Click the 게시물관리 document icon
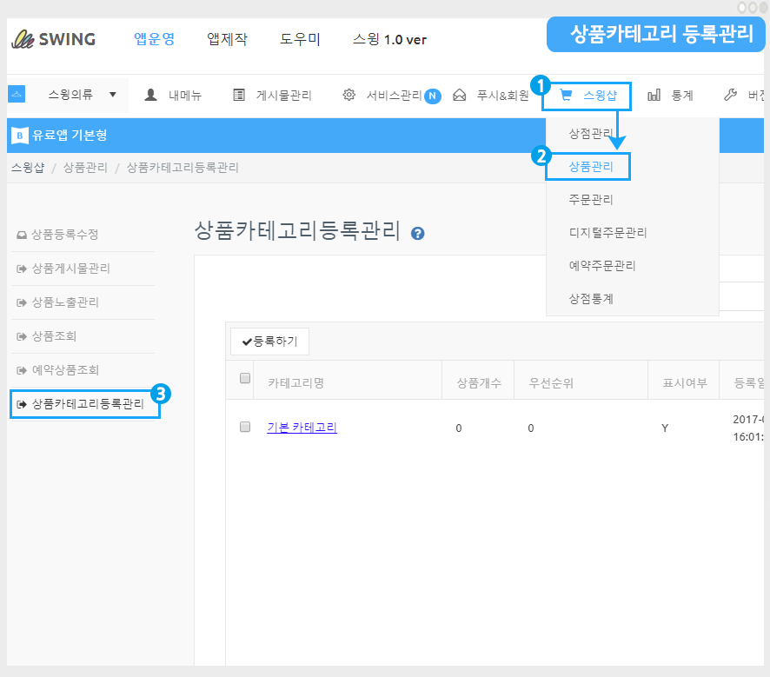The width and height of the screenshot is (770, 677). click(x=238, y=96)
